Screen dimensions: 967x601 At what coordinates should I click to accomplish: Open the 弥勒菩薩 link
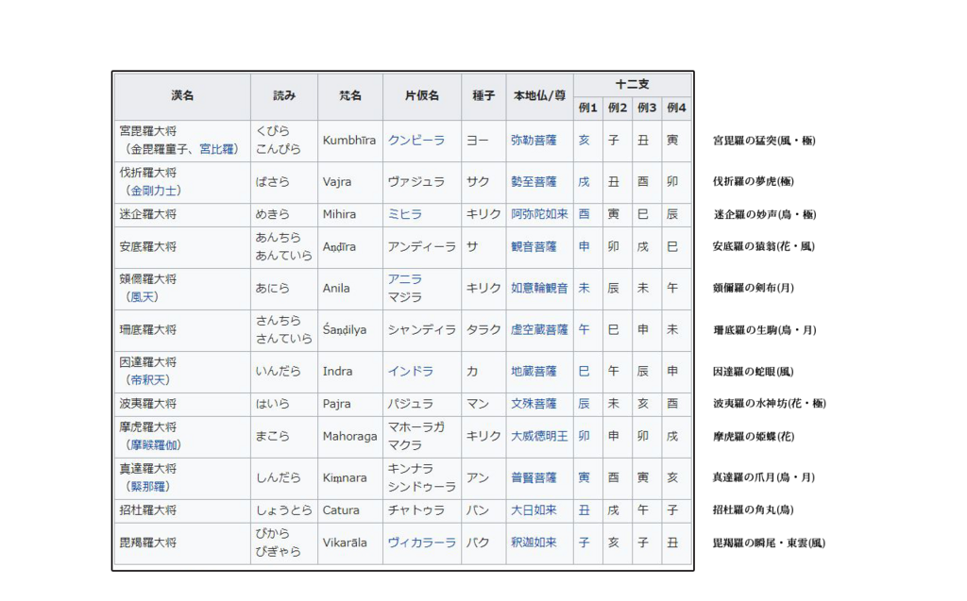(x=534, y=141)
